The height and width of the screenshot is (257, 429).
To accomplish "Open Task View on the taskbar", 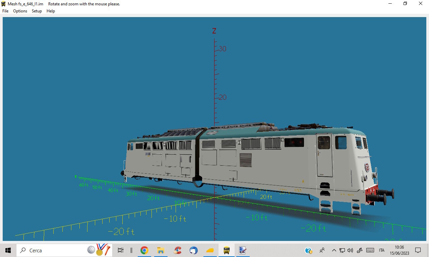I will pyautogui.click(x=121, y=250).
